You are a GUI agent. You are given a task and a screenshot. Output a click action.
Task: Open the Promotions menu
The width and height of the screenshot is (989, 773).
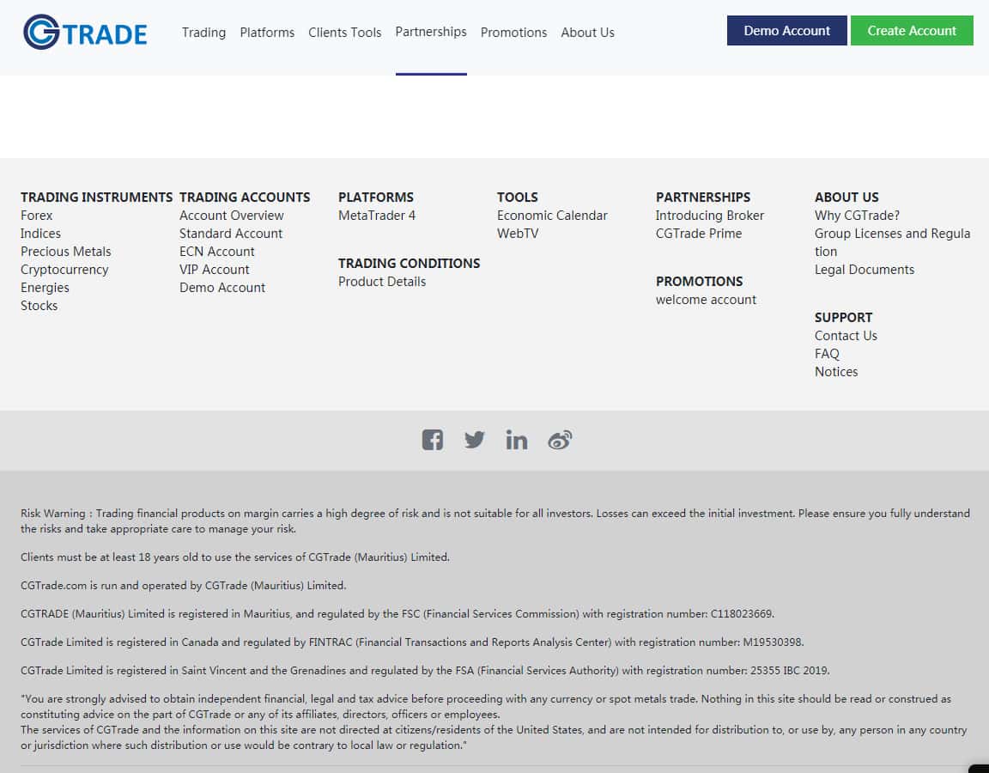tap(513, 32)
